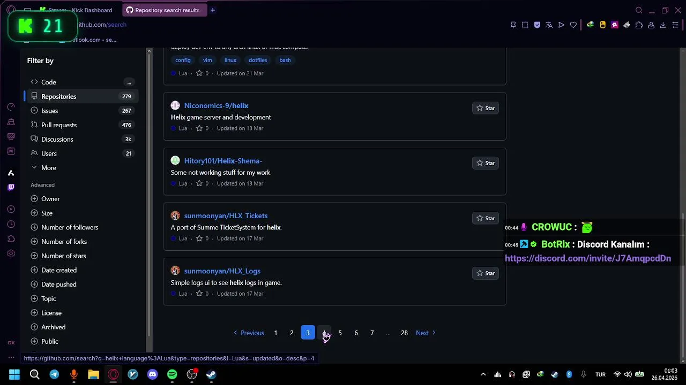The height and width of the screenshot is (385, 686).
Task: Open the OBS Studio taskbar icon
Action: click(x=192, y=374)
